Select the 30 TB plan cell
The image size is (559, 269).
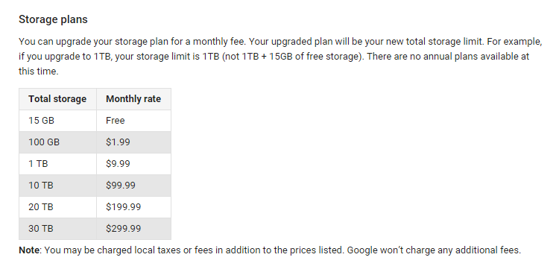tap(57, 228)
